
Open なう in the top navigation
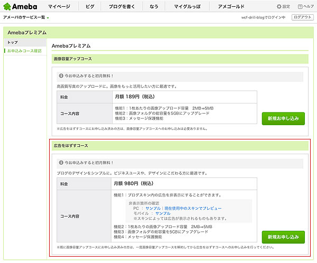(154, 6)
